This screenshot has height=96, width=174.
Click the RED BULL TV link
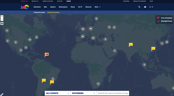[35, 1]
